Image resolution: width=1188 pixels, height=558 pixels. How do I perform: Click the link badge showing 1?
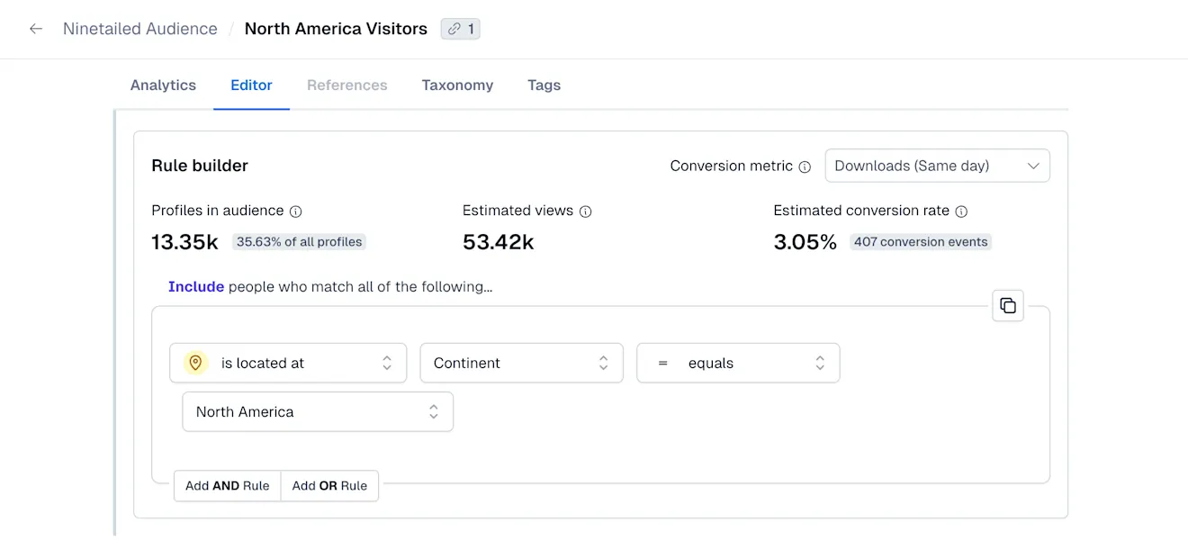click(x=460, y=28)
